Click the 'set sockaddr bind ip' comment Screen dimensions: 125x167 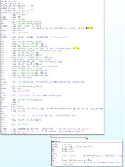tap(75, 109)
